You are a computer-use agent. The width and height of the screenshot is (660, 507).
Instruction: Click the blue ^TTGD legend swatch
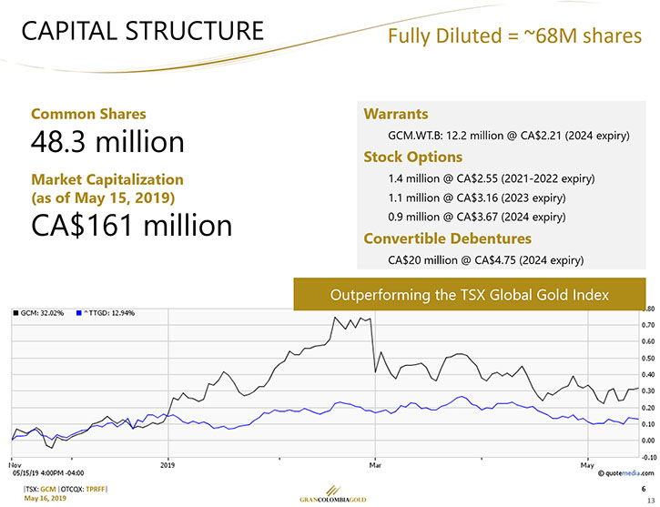(79, 313)
